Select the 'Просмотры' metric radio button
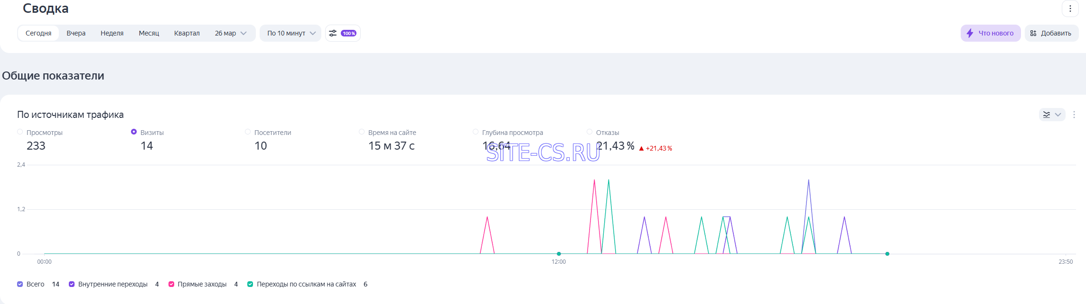 tap(20, 132)
